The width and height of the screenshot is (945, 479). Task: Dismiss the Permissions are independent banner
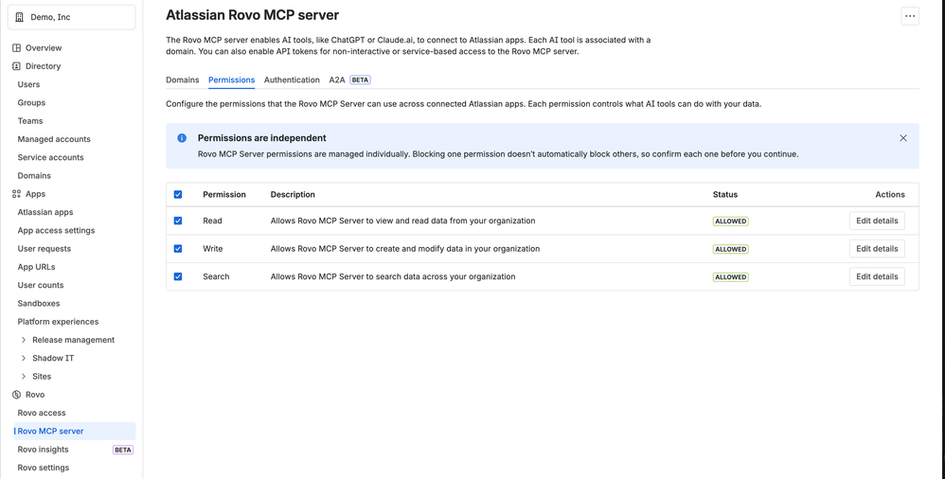902,138
